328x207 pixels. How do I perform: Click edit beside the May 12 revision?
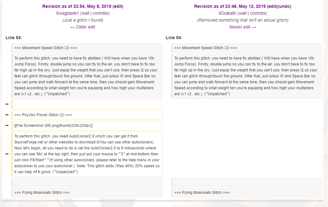pos(272,6)
